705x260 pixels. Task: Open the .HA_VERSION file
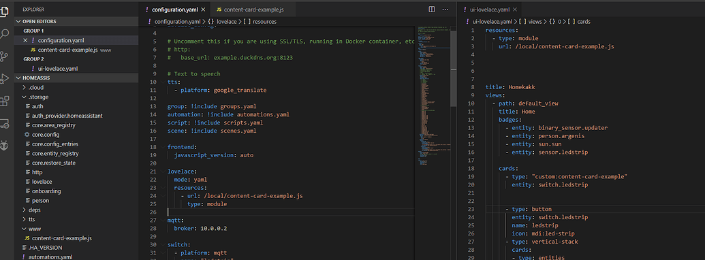click(45, 248)
